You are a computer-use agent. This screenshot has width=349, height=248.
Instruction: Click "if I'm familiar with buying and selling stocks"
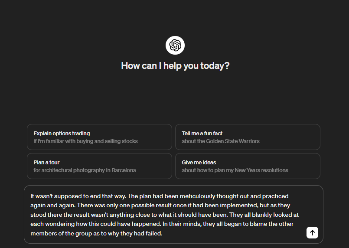coord(85,141)
